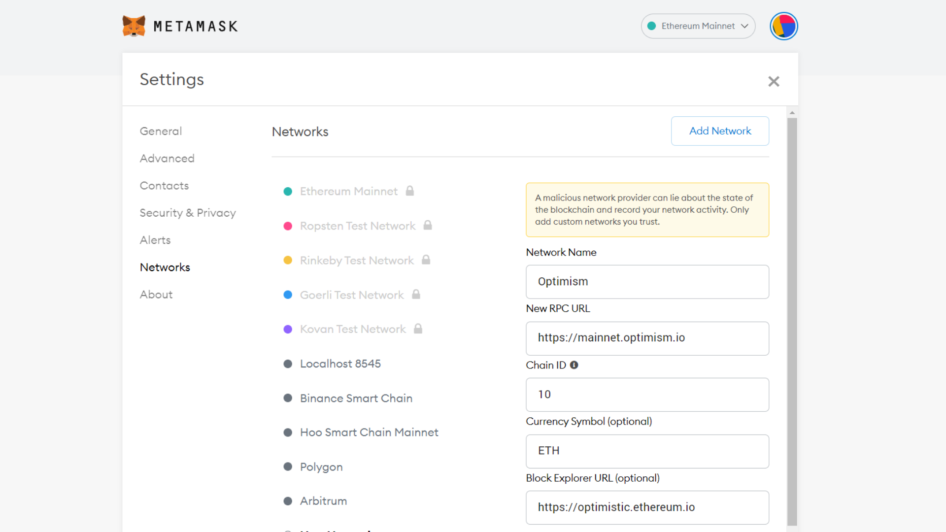Click the Chain ID info icon
Screen dimensions: 946x532
[574, 365]
